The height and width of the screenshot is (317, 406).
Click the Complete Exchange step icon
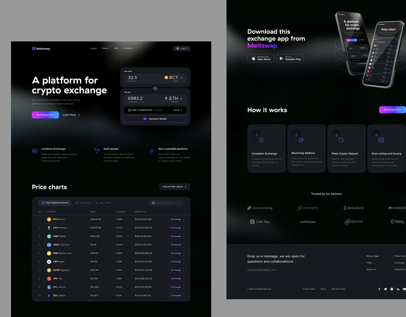[x=261, y=140]
